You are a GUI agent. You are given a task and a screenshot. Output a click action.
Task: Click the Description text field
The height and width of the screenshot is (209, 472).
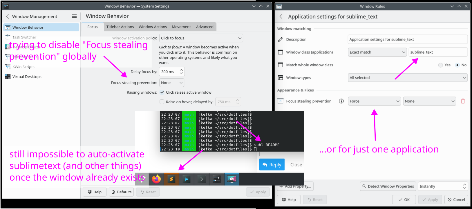(x=408, y=39)
